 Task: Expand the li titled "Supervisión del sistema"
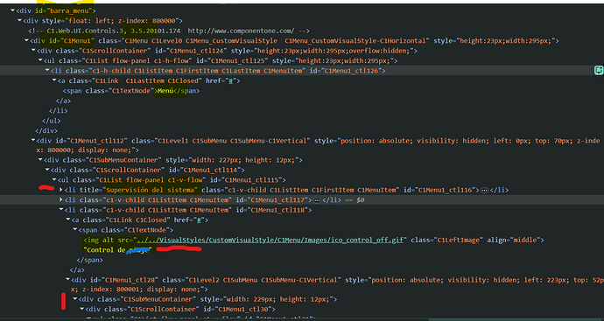coord(61,190)
